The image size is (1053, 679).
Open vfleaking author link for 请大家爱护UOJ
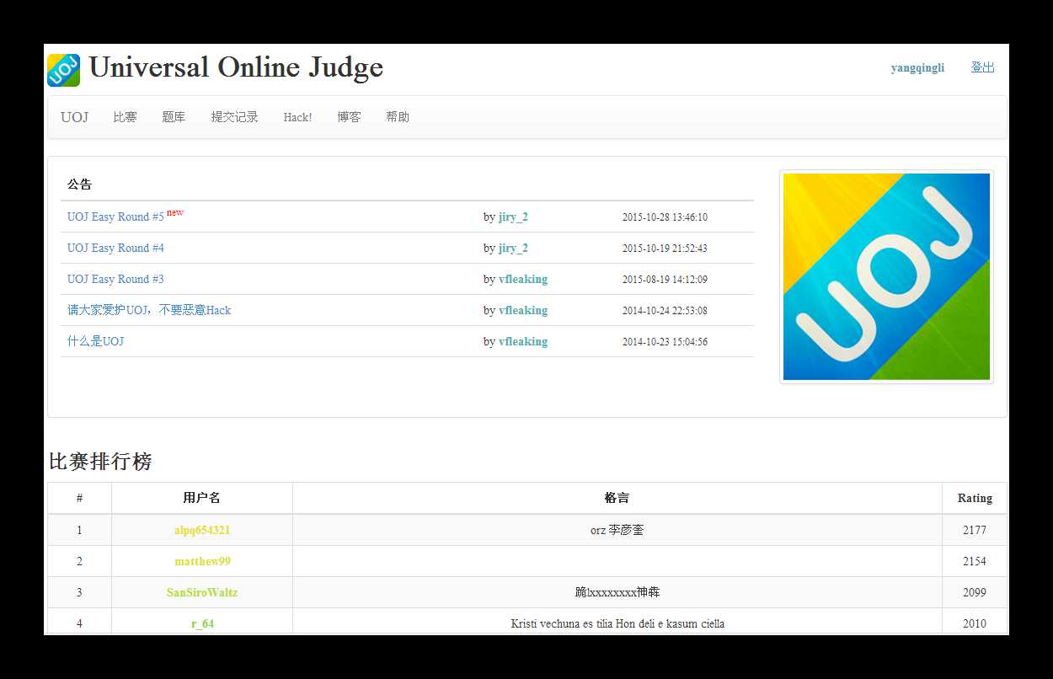[523, 311]
